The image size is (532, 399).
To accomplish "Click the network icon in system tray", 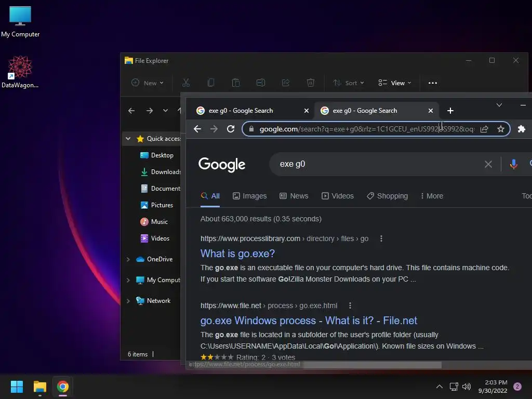I will coord(454,387).
